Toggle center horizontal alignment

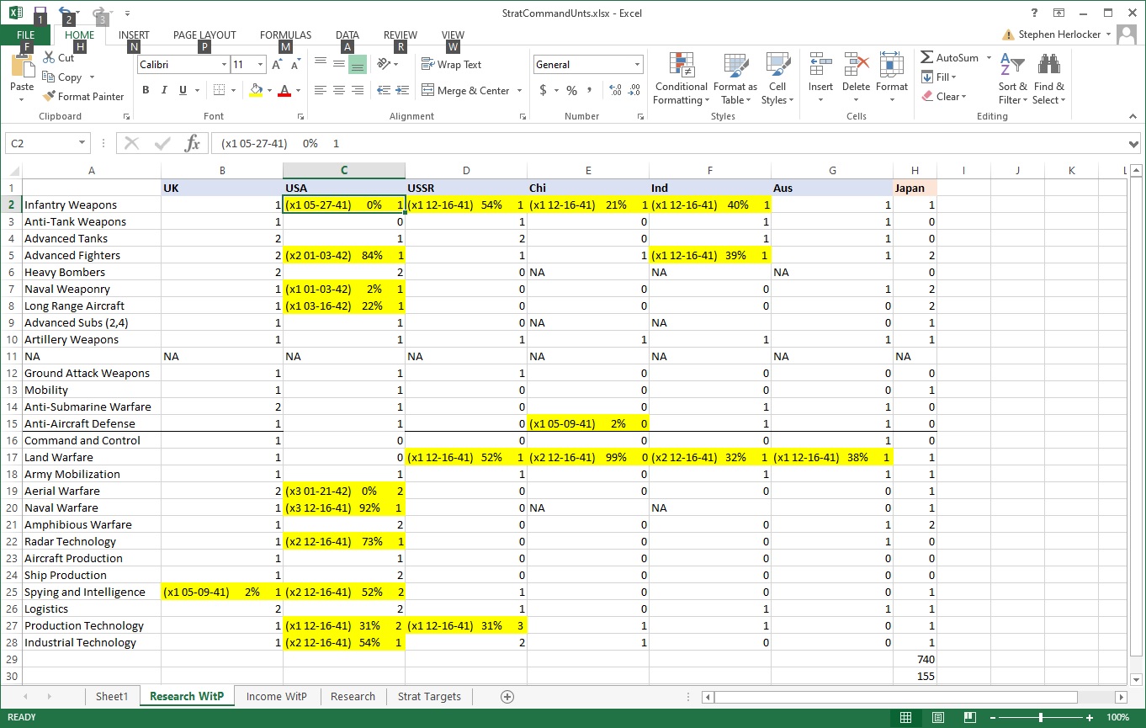point(338,91)
